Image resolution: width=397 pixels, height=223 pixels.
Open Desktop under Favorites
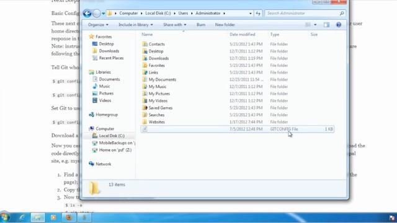(106, 44)
